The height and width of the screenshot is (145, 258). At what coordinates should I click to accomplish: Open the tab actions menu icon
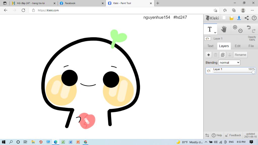[5, 3]
